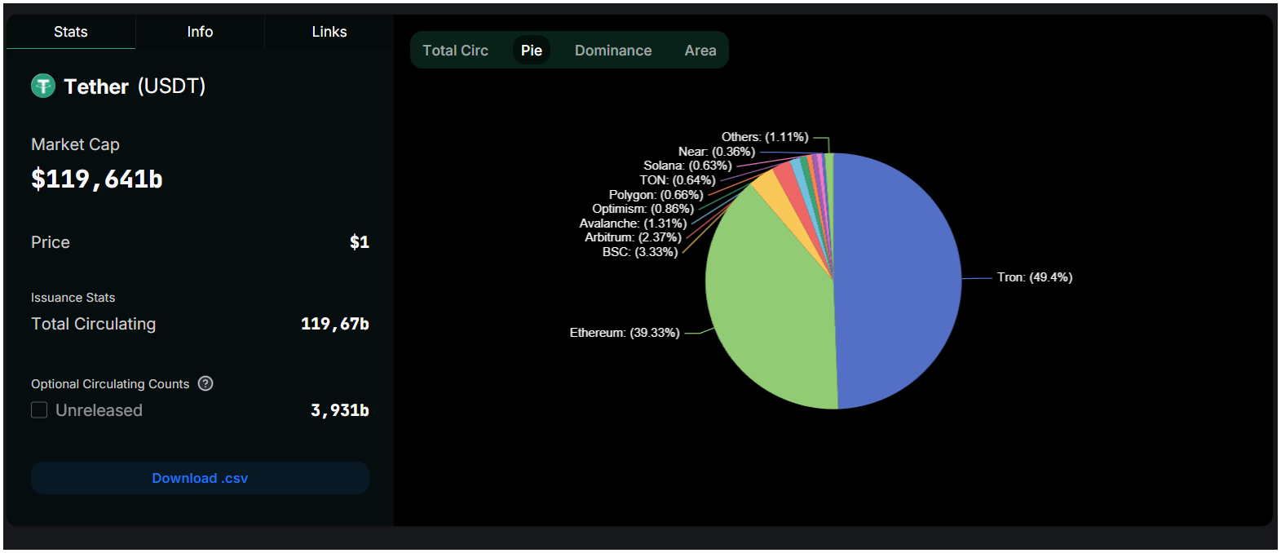1281x553 pixels.
Task: Switch to the Links tab
Action: [329, 32]
